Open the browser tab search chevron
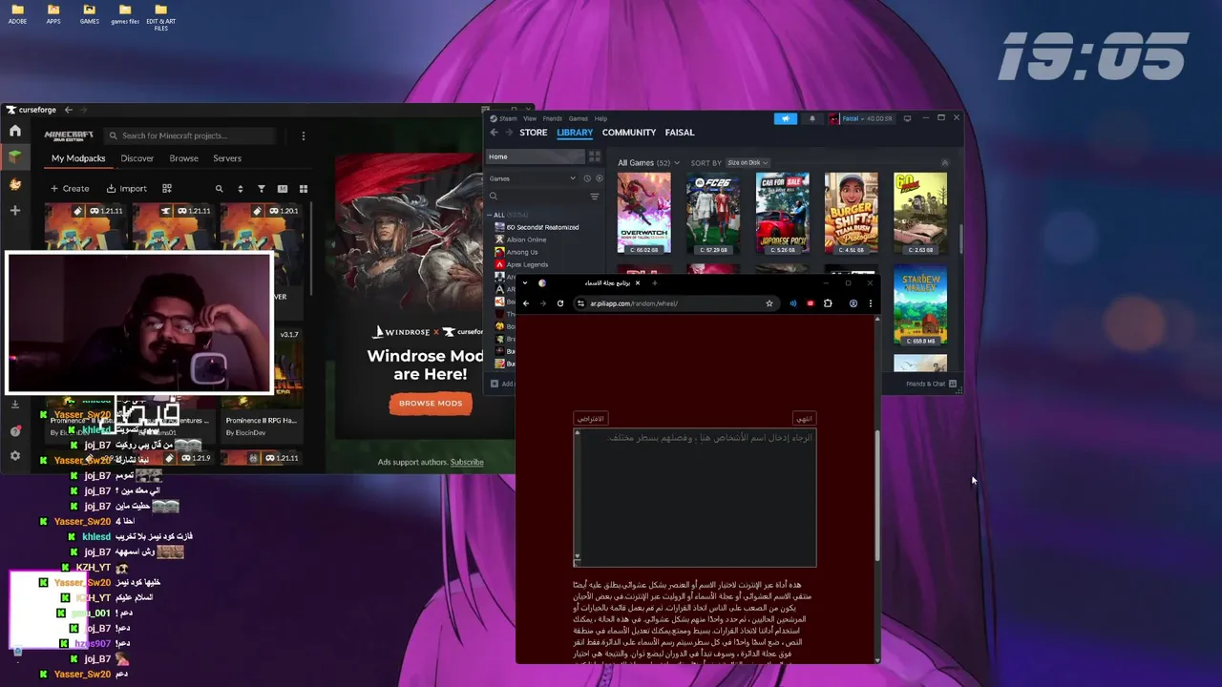This screenshot has width=1222, height=687. coord(524,283)
